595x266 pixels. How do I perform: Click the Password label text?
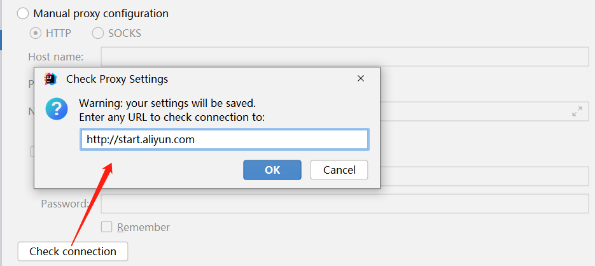pos(64,204)
